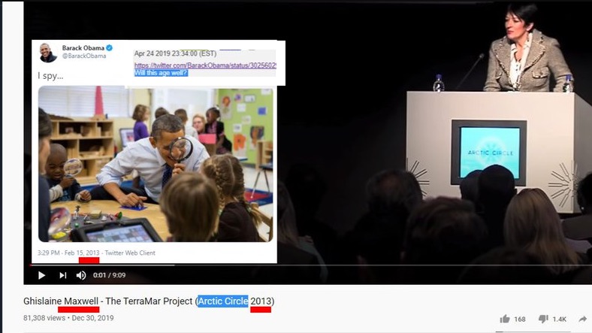The width and height of the screenshot is (592, 333).
Task: Mute the video volume
Action: click(x=81, y=275)
